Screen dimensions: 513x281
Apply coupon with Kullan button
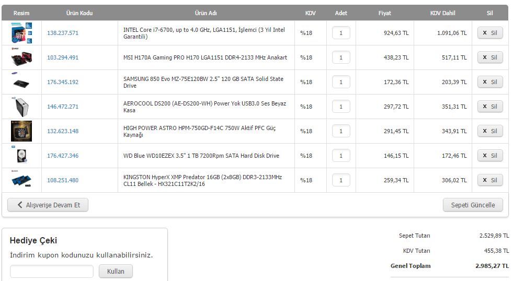(x=116, y=271)
